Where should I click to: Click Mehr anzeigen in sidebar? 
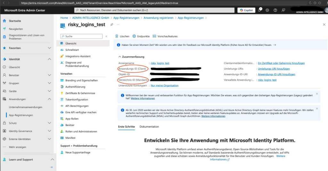pos(18,147)
